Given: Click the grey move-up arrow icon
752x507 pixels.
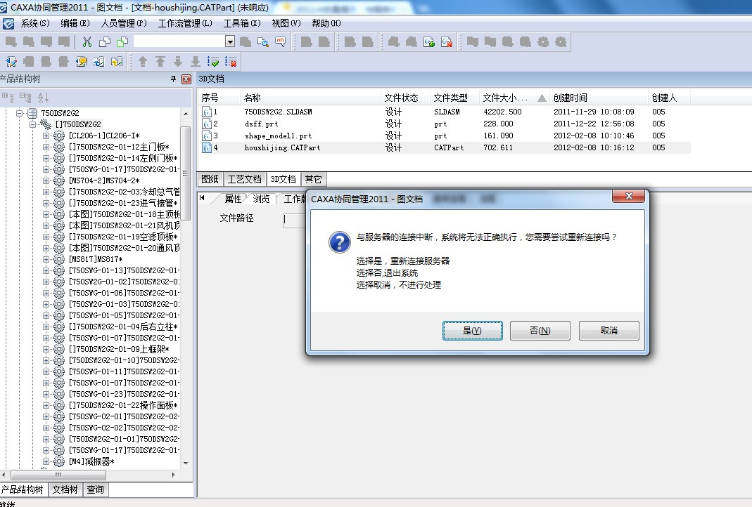Looking at the screenshot, I should pos(142,62).
